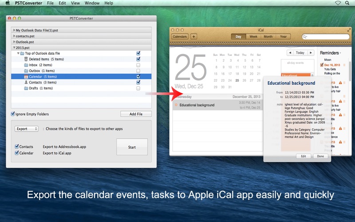Select the Educational background event row
The width and height of the screenshot is (355, 222).
[x=217, y=105]
